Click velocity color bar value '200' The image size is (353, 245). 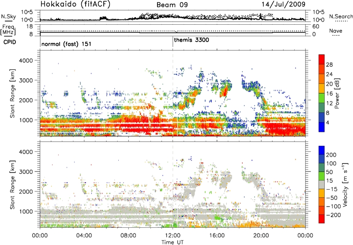(x=331, y=155)
